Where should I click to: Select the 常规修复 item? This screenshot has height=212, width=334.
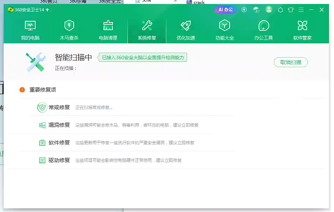(x=59, y=107)
